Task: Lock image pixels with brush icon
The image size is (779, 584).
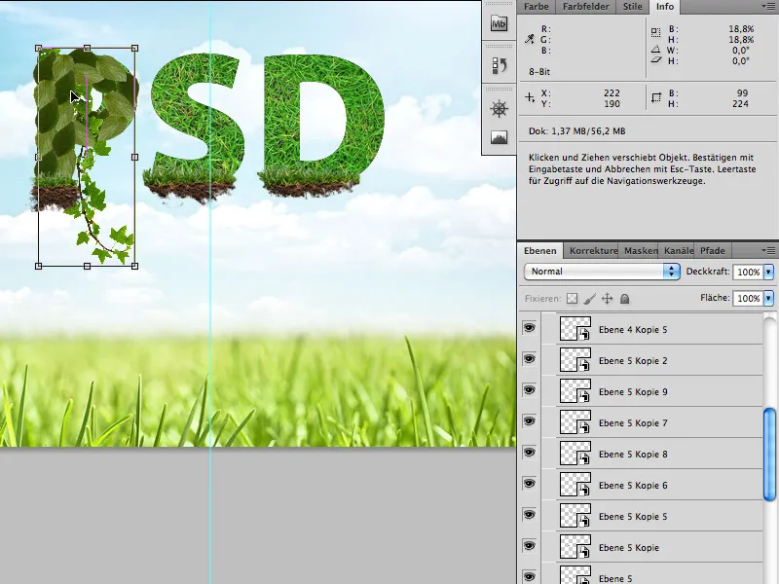Action: click(x=590, y=299)
